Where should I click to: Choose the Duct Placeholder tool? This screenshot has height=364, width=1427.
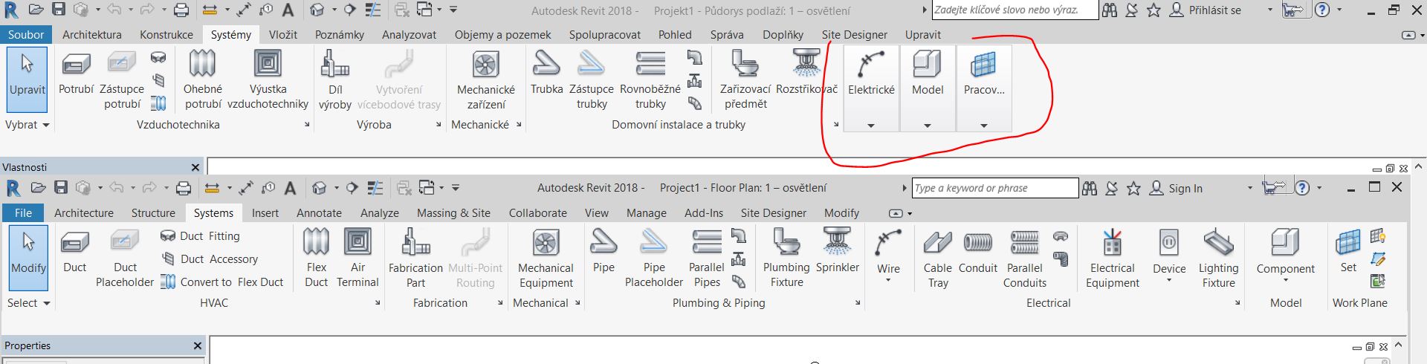(x=125, y=259)
